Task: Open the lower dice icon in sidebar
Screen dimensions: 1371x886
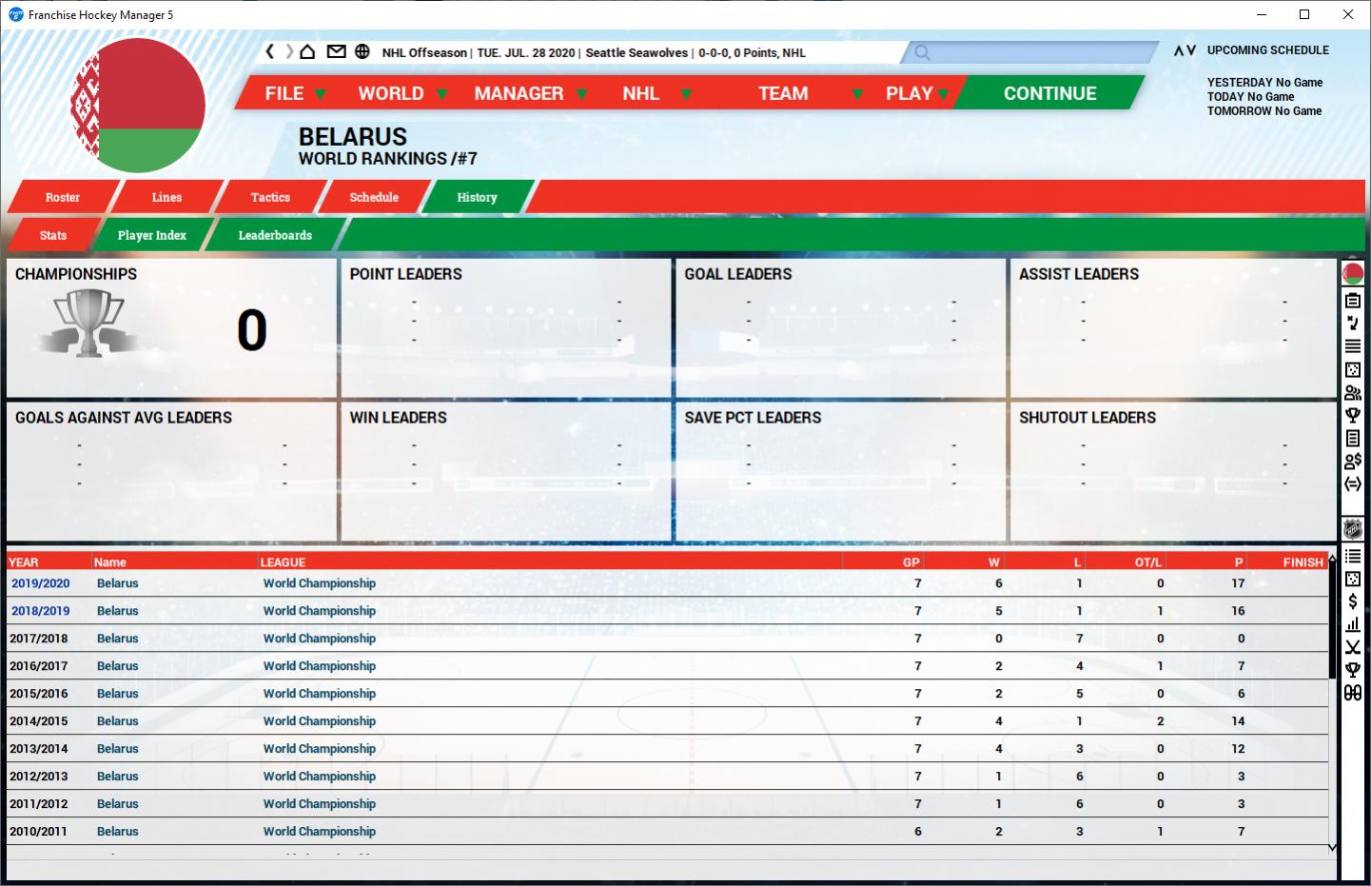Action: (1352, 579)
